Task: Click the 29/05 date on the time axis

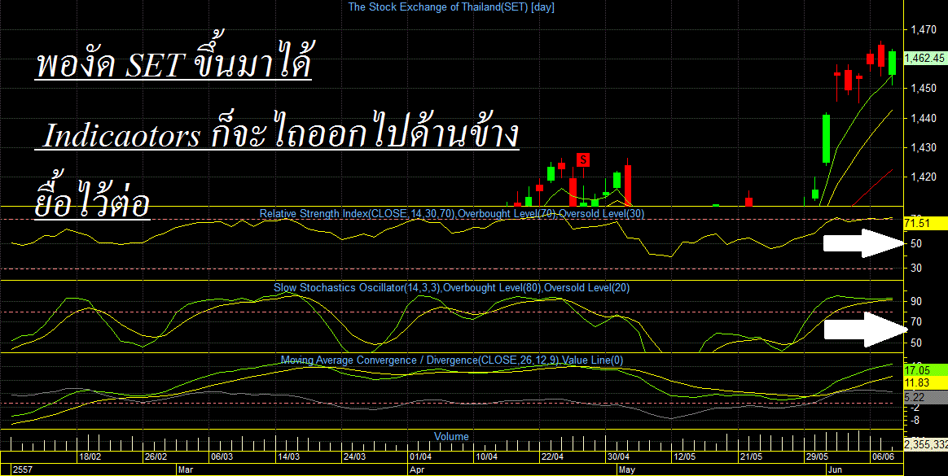Action: pos(817,456)
